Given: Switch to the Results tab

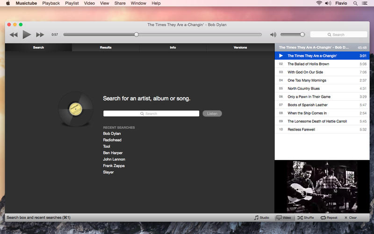Looking at the screenshot, I should pos(106,47).
